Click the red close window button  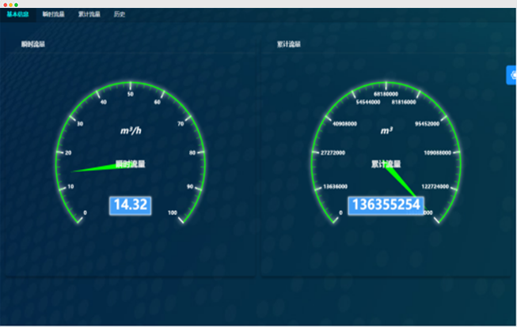tap(5, 5)
